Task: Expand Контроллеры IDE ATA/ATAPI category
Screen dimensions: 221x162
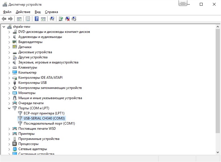Action: [9, 78]
